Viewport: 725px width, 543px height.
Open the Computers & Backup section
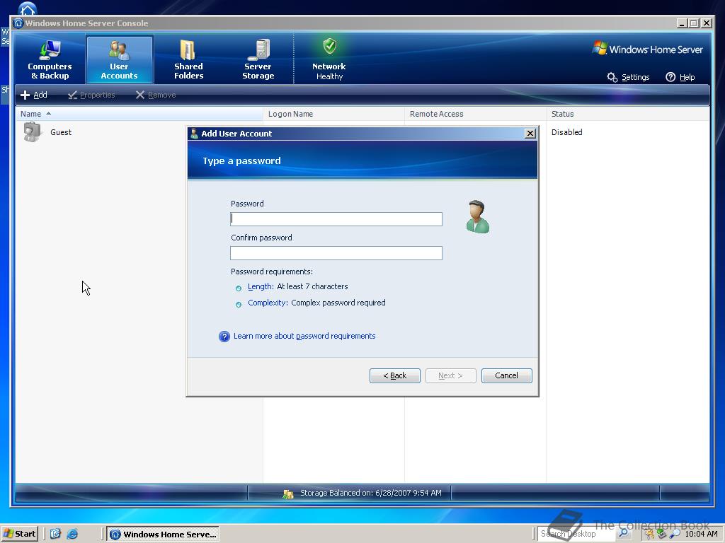(49, 59)
